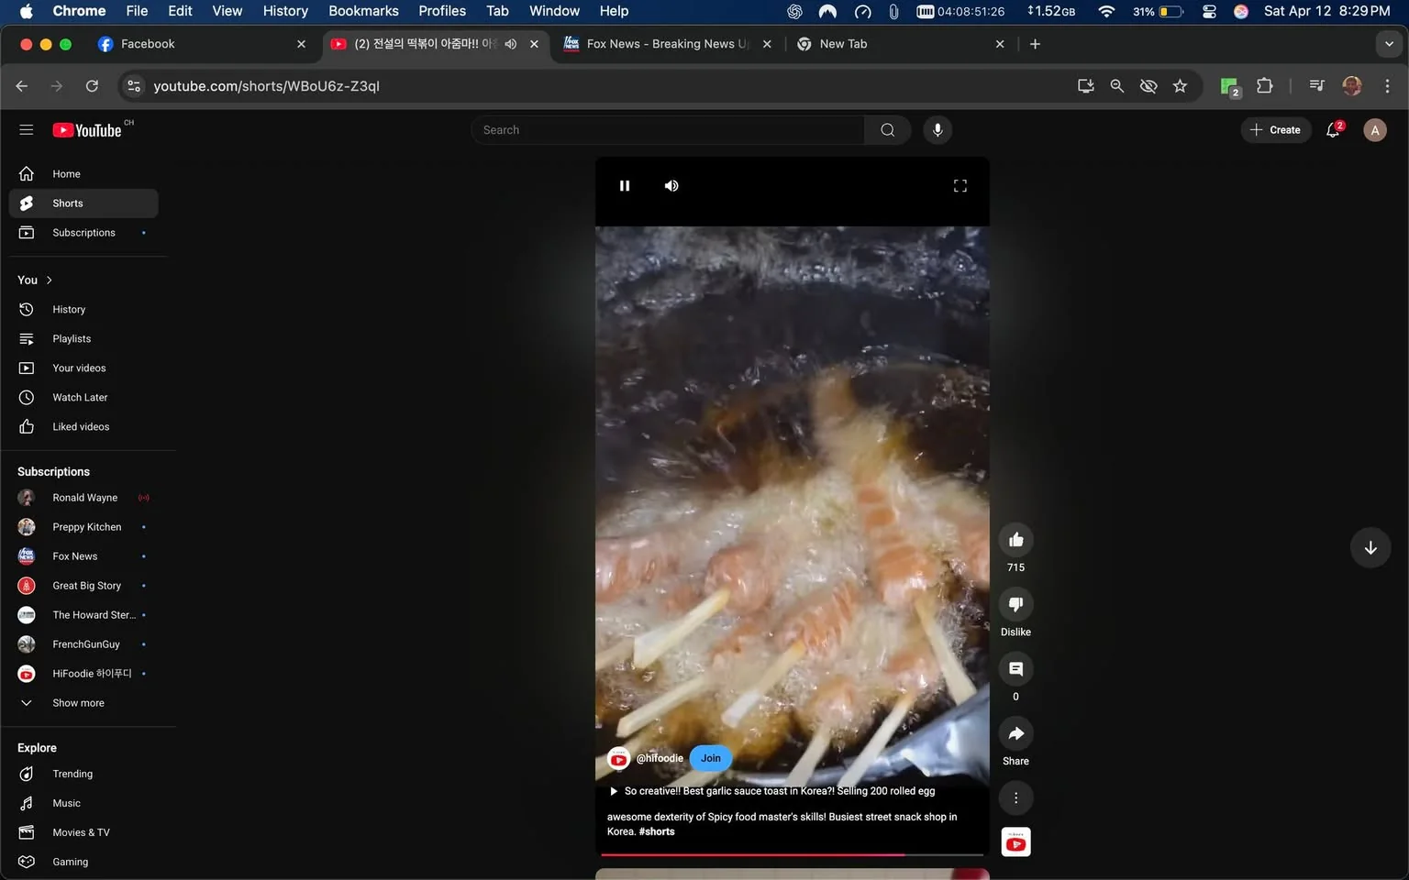Open Watch Later list

(x=83, y=398)
